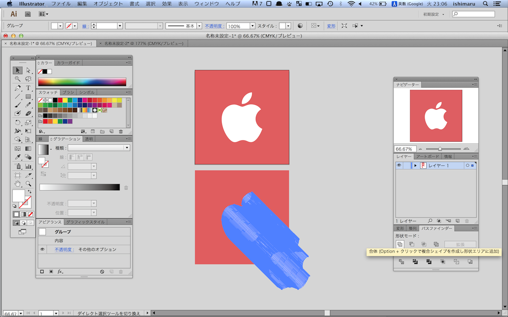The image size is (508, 317).
Task: Click the Navigator zoom percentage field
Action: pyautogui.click(x=405, y=149)
